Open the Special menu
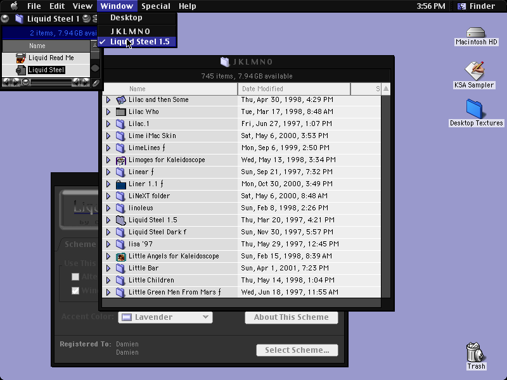 (x=155, y=6)
